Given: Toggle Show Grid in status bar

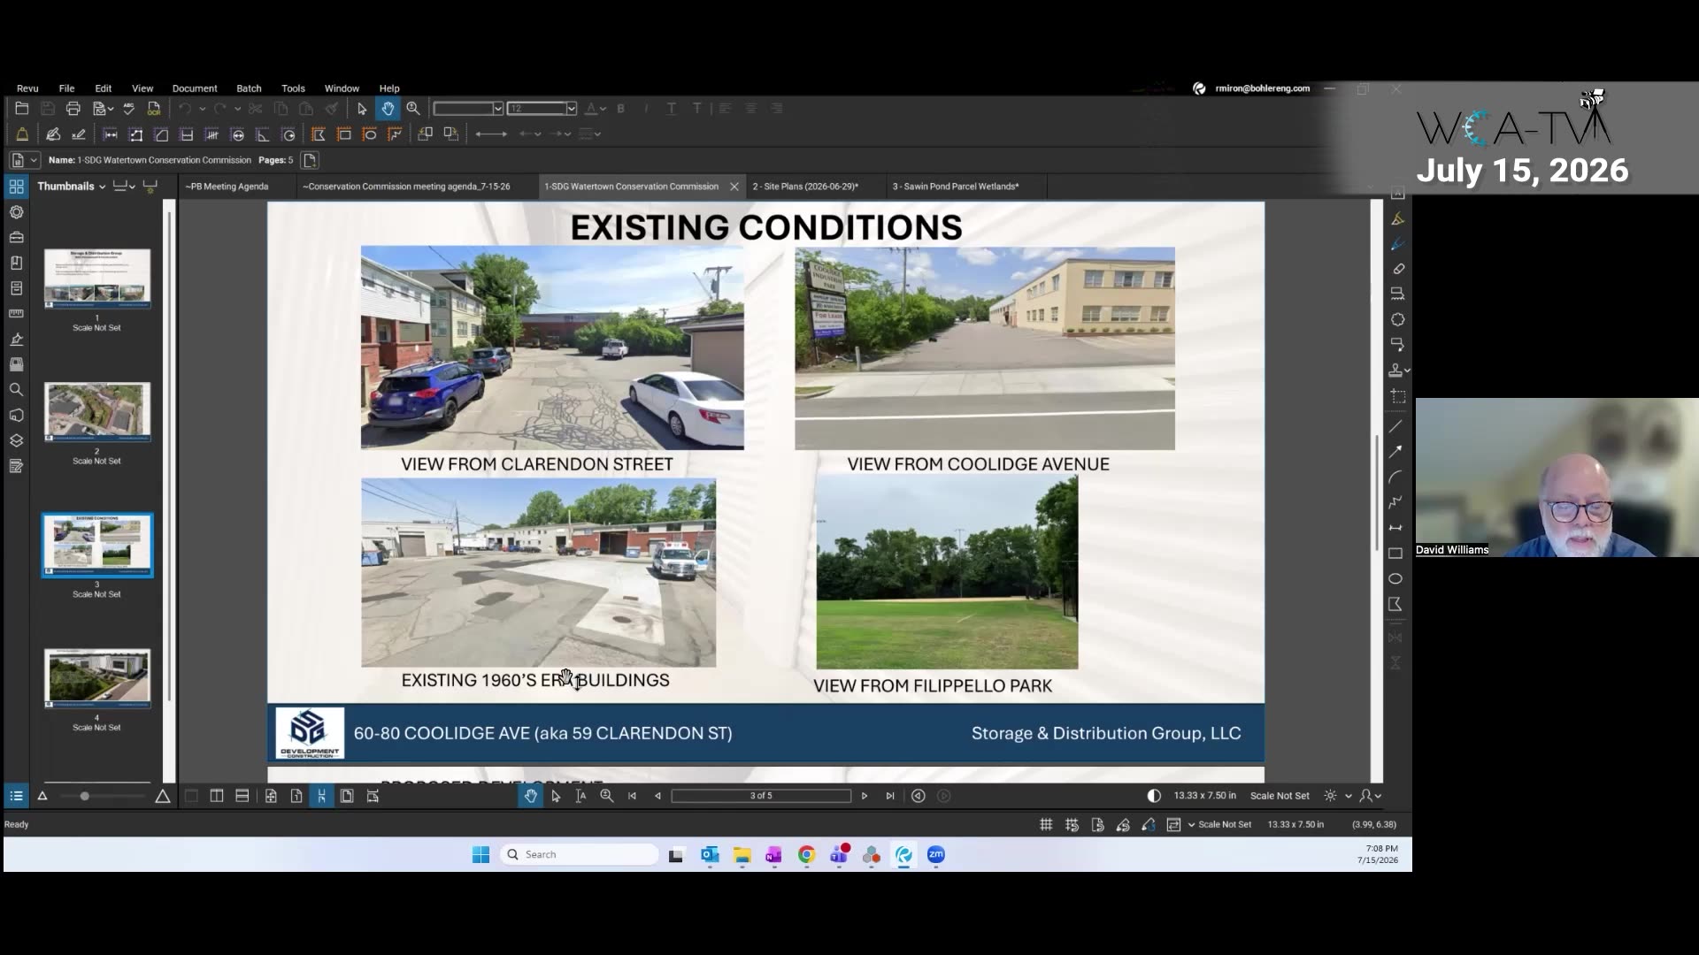Looking at the screenshot, I should 1046,825.
